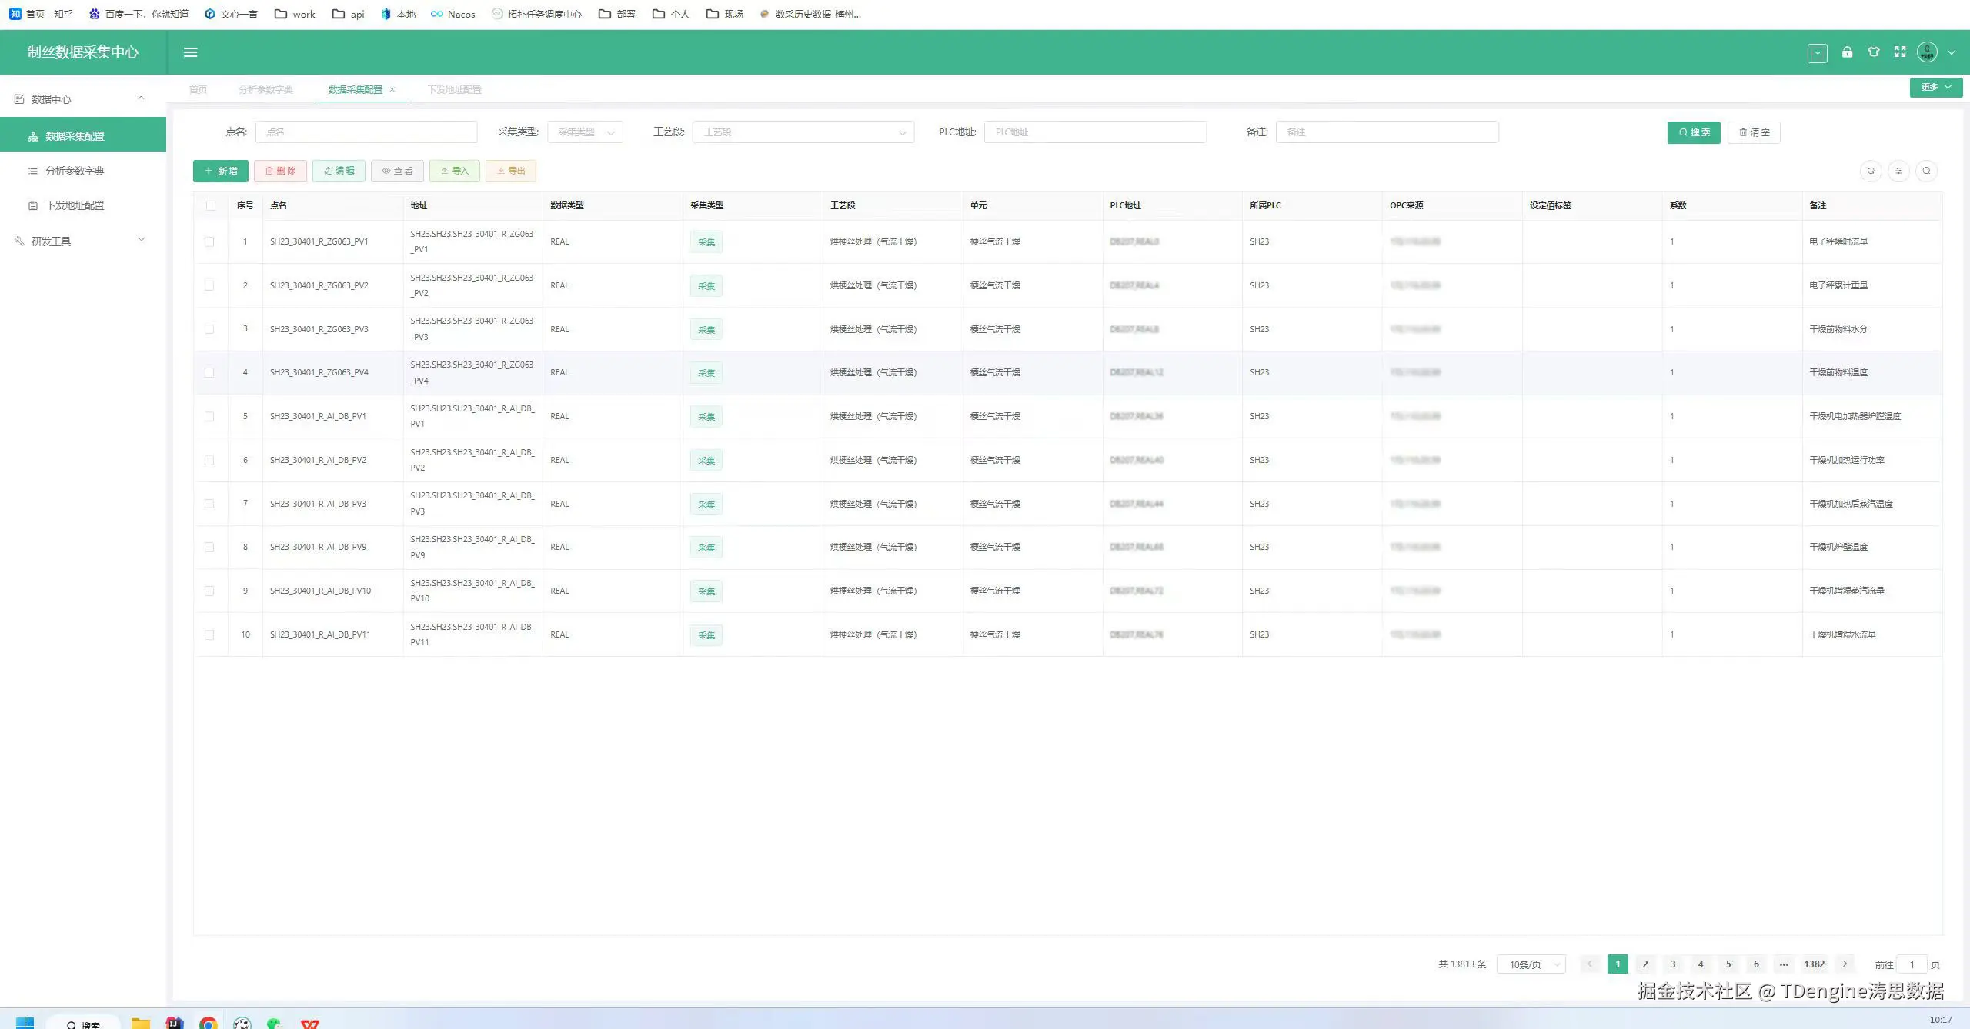Expand the 工艺段 dropdown filter
The width and height of the screenshot is (1970, 1029).
(803, 132)
